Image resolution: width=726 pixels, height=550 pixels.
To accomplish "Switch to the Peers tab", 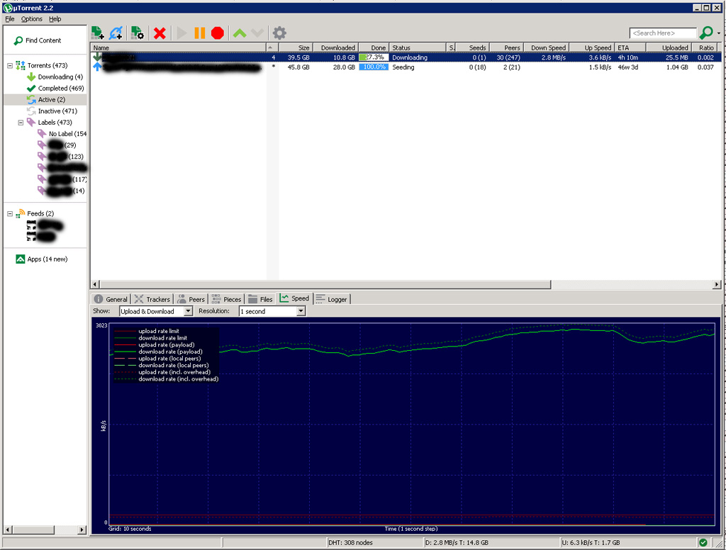I will point(191,300).
